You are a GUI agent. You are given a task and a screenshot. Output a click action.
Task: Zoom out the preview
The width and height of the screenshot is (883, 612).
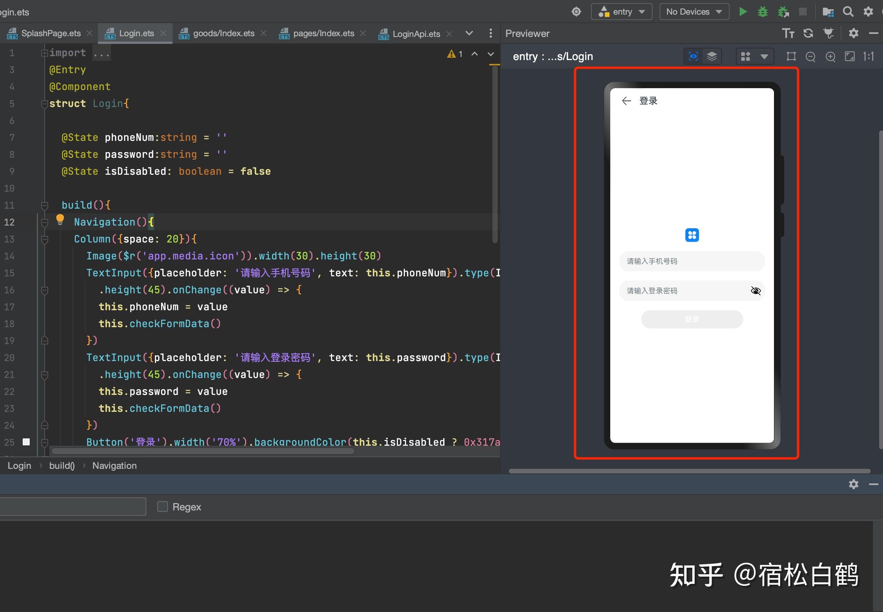pos(811,57)
